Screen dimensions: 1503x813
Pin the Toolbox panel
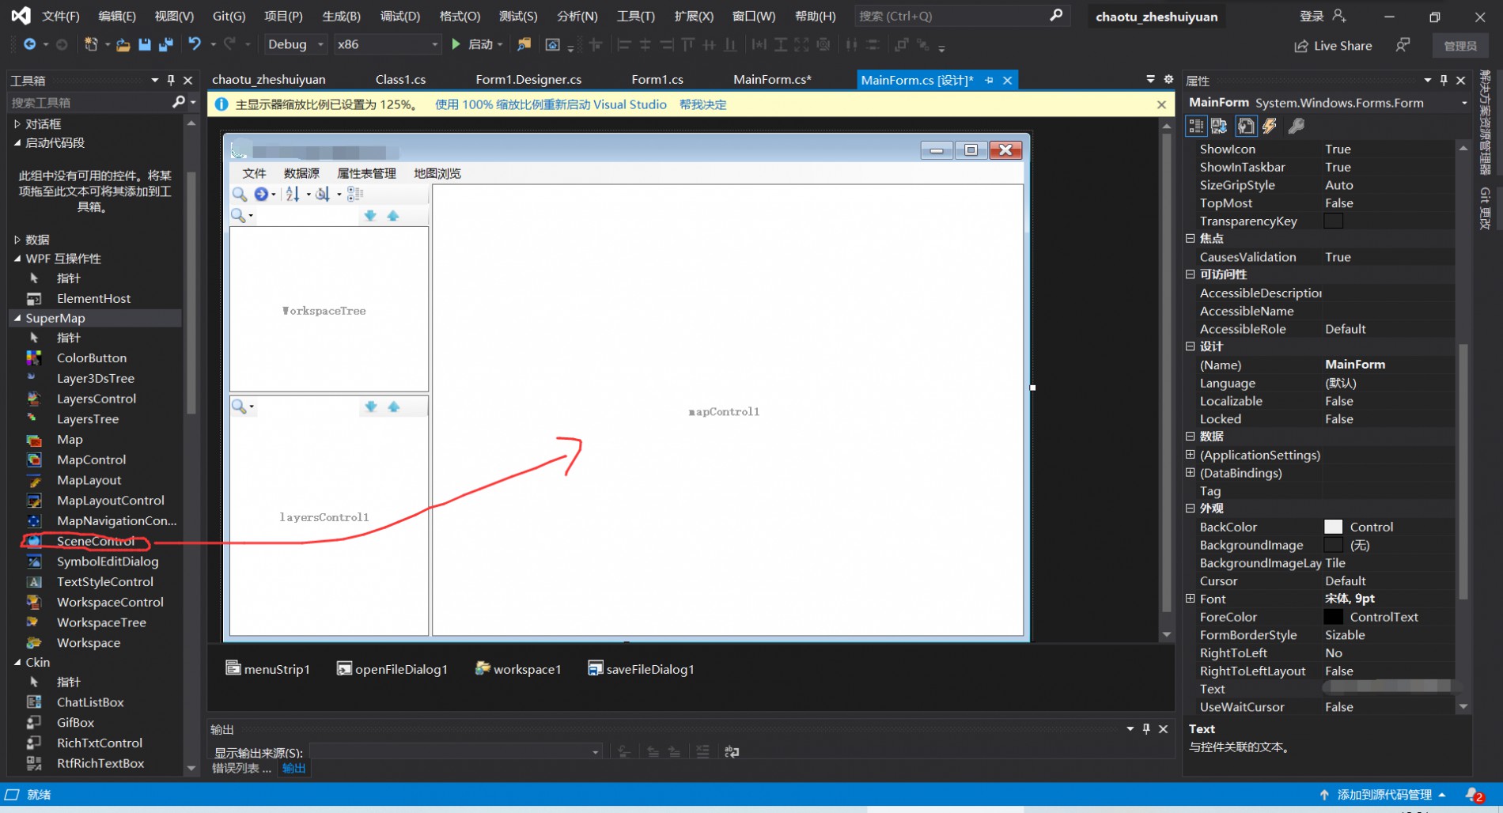(171, 80)
